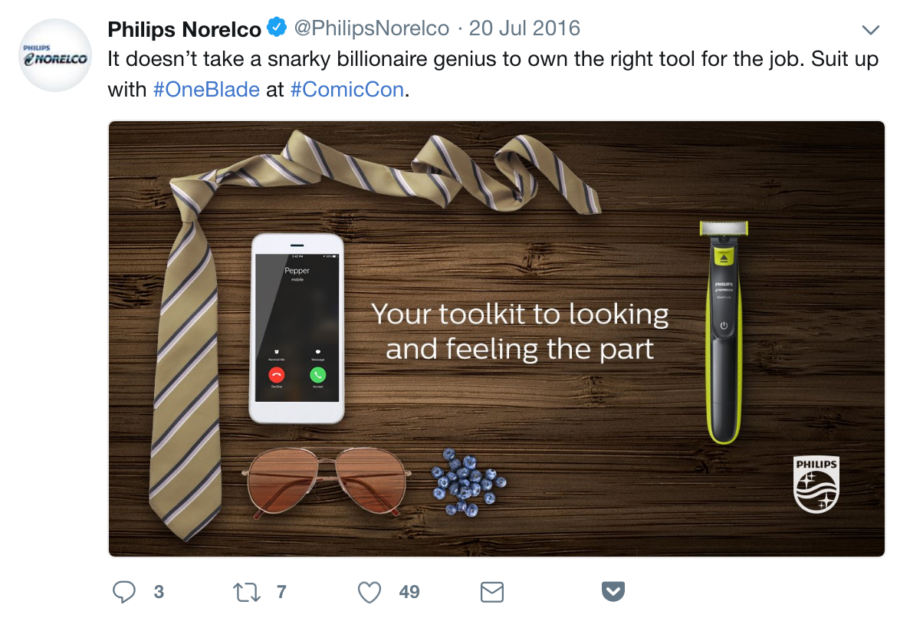
Task: Click the Philips shield logo in image
Action: (816, 484)
